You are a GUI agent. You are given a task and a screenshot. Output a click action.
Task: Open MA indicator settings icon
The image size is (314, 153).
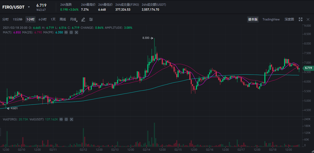click(71, 32)
